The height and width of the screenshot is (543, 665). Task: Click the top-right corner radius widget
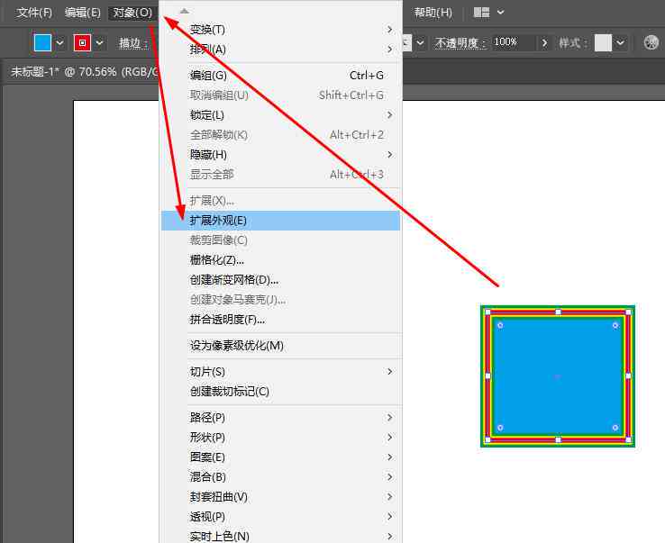615,326
